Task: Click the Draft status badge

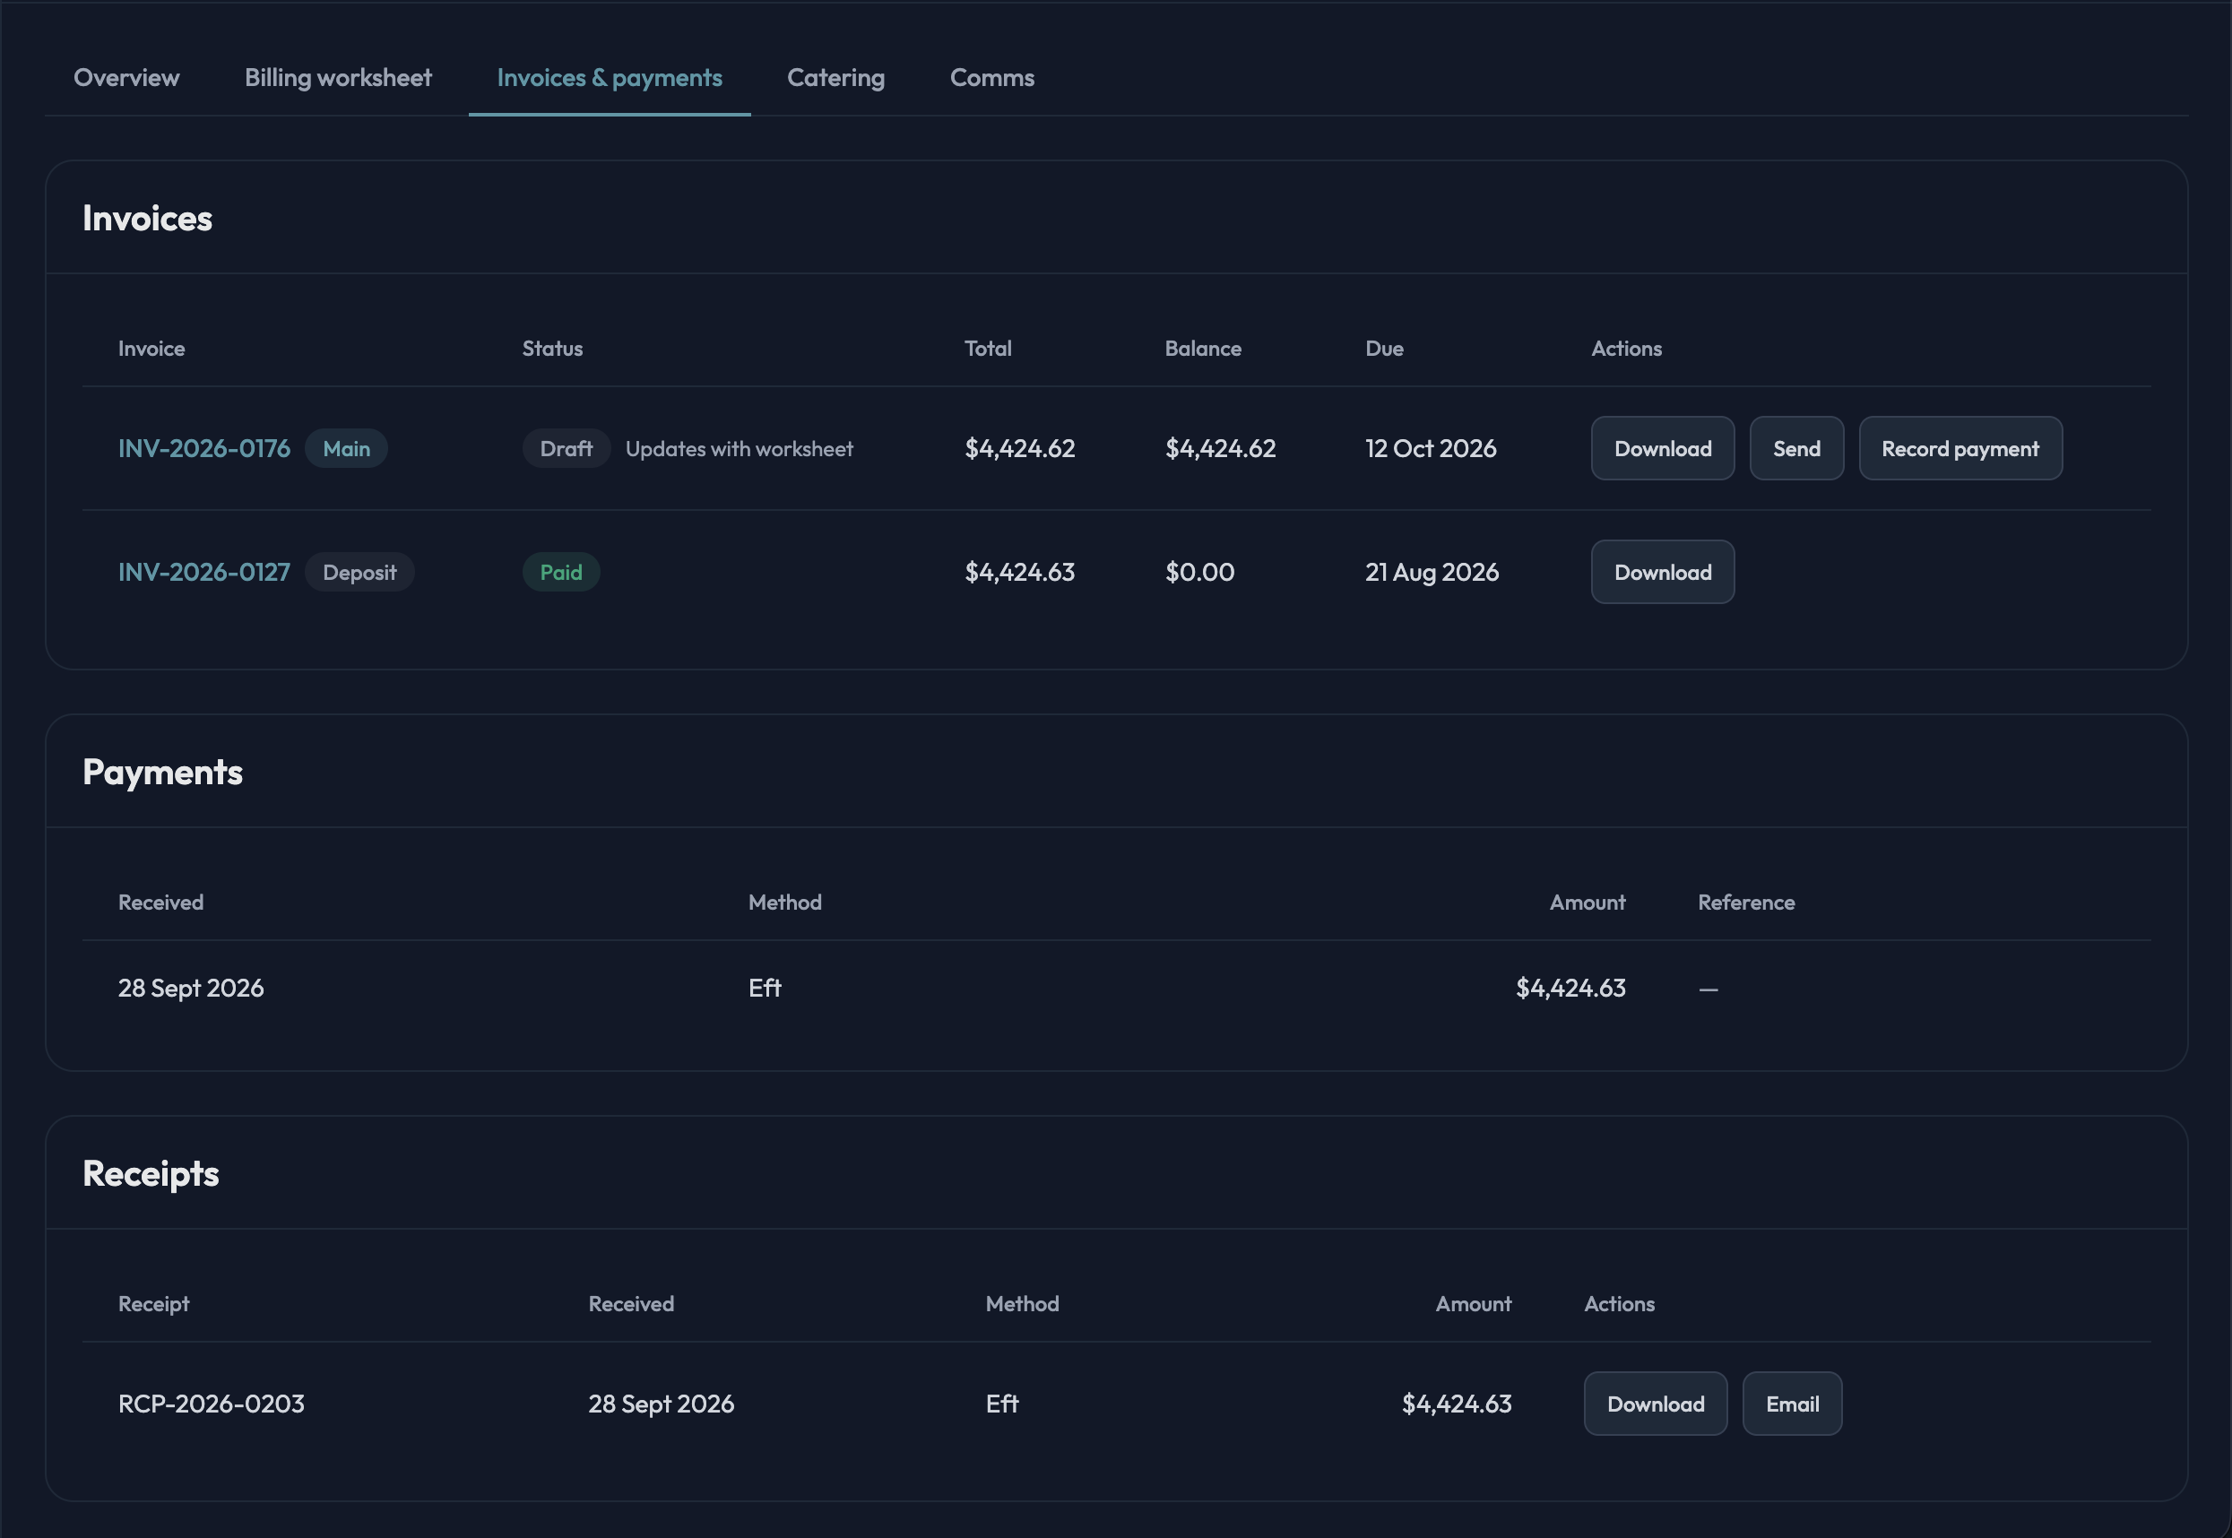Action: pyautogui.click(x=566, y=448)
